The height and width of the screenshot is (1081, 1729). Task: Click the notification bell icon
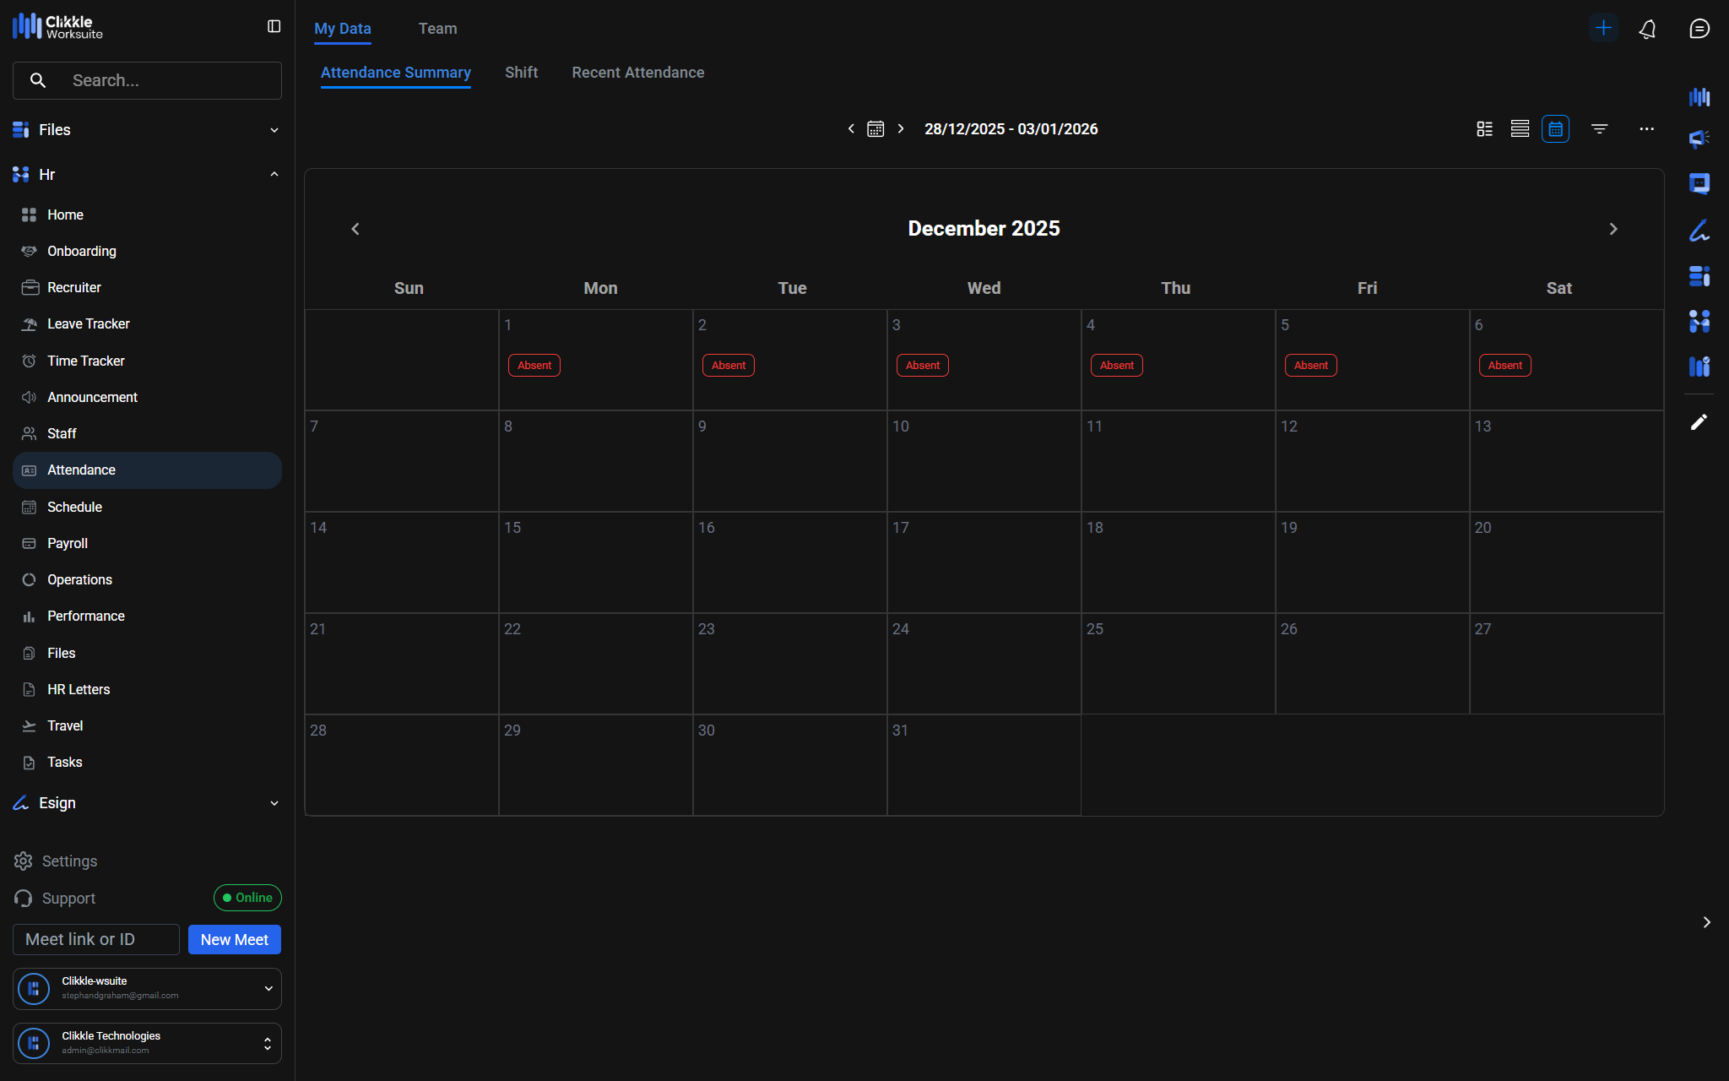point(1647,29)
